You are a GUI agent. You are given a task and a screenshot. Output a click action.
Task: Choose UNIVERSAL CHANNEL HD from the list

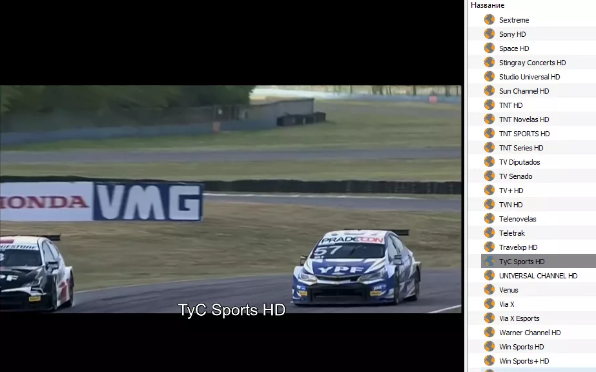539,276
